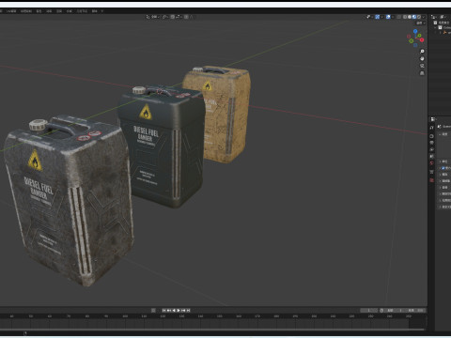Jump to the timeline start frame

163,310
